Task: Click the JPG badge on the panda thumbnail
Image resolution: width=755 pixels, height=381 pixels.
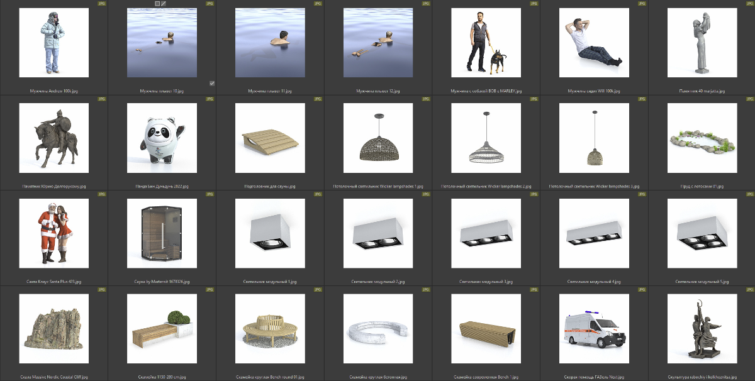Action: click(210, 99)
